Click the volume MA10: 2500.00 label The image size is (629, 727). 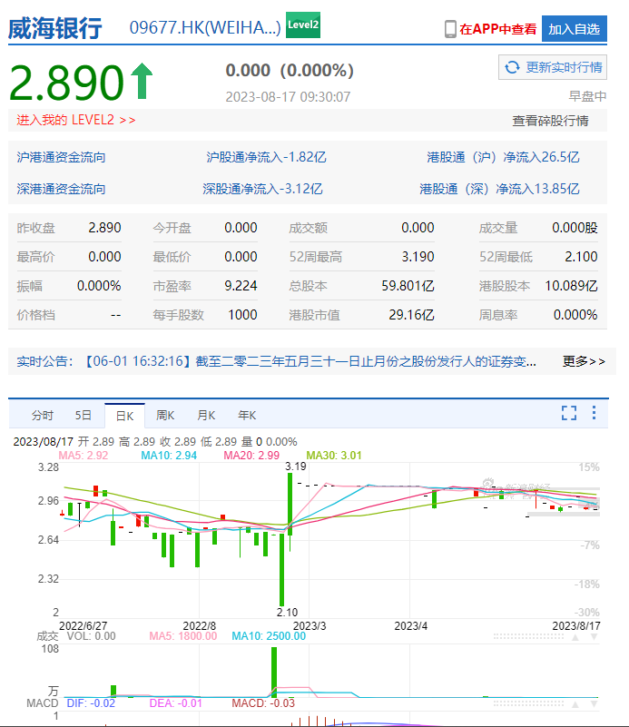[269, 636]
